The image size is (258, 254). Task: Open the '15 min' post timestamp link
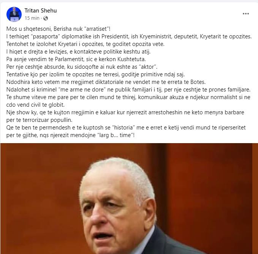click(32, 18)
